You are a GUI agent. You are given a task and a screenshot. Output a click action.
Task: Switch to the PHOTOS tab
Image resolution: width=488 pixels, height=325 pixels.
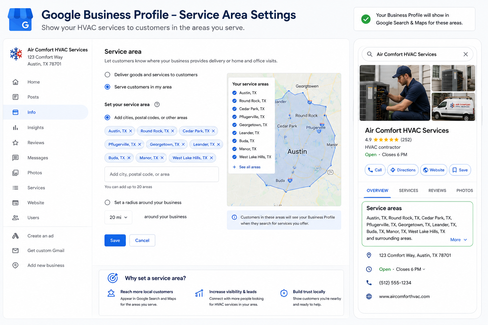click(x=464, y=190)
